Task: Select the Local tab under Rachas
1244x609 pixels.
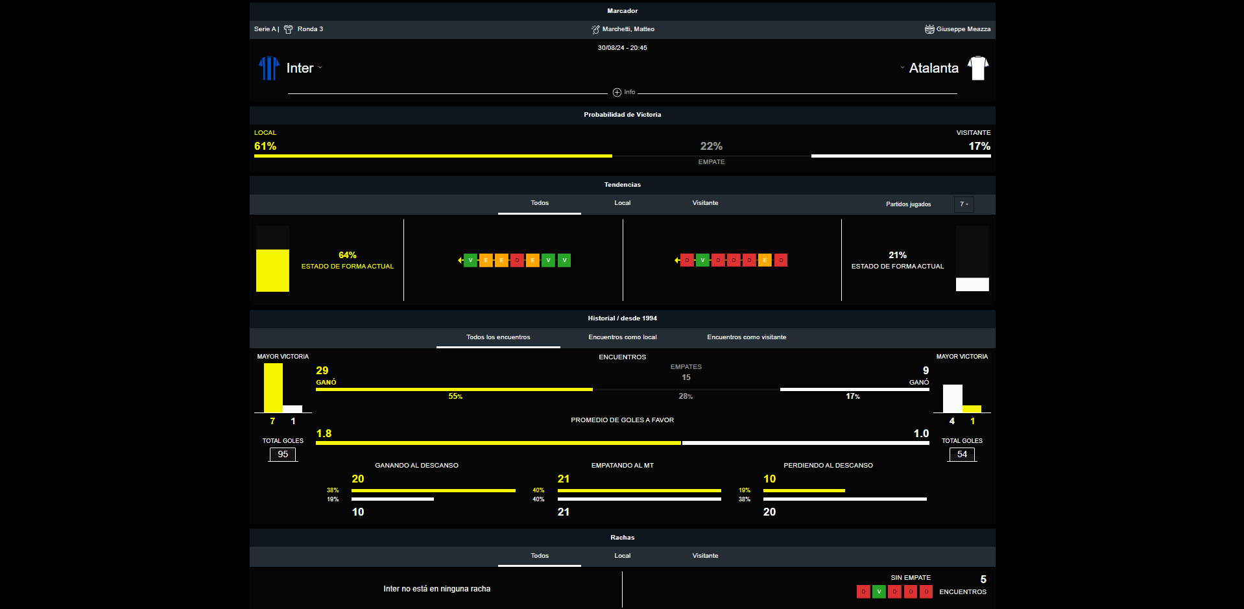Action: click(x=623, y=556)
